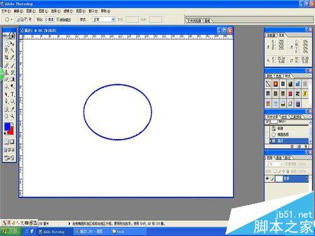This screenshot has width=315, height=236.
Task: Switch to the Actions tab
Action: [x=284, y=116]
